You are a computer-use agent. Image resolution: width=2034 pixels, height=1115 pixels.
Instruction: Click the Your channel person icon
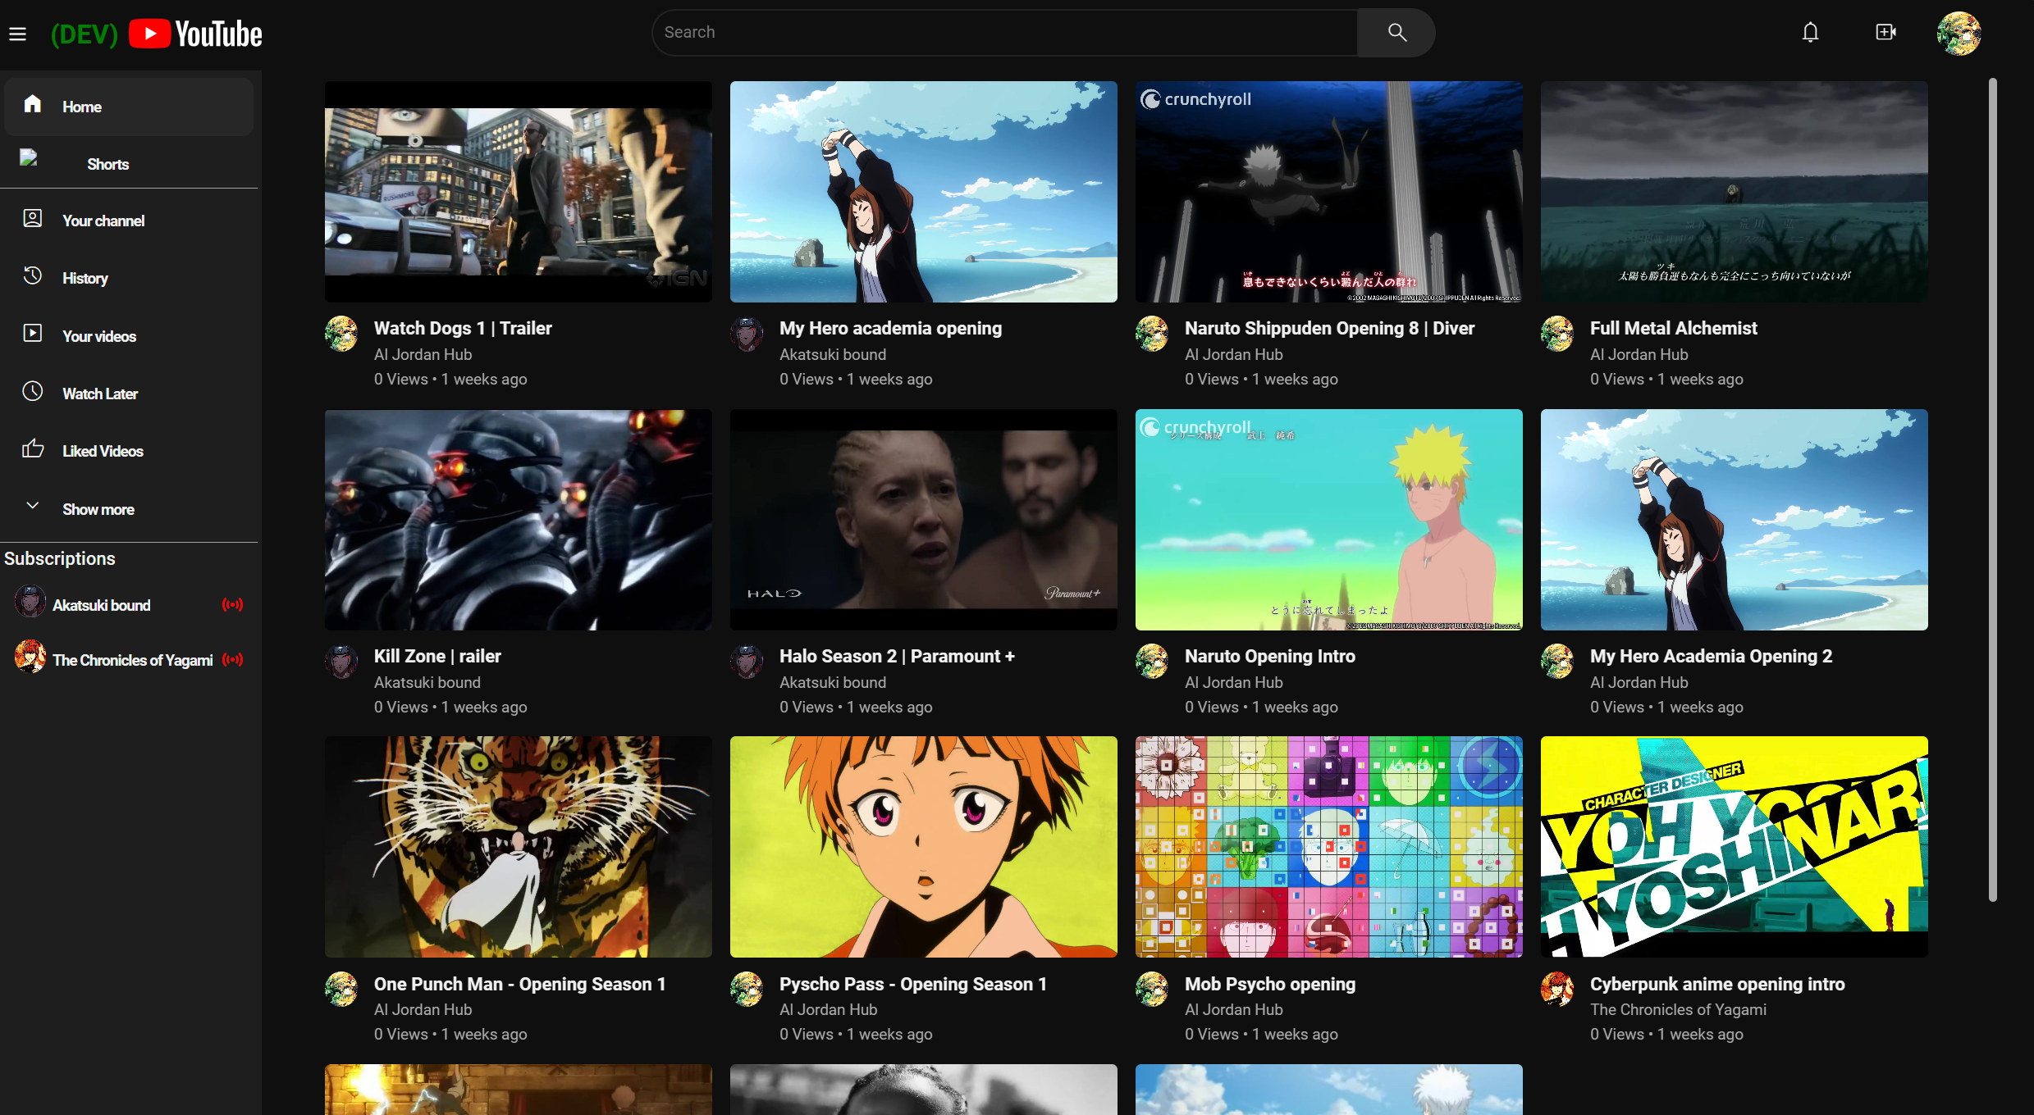pyautogui.click(x=33, y=219)
